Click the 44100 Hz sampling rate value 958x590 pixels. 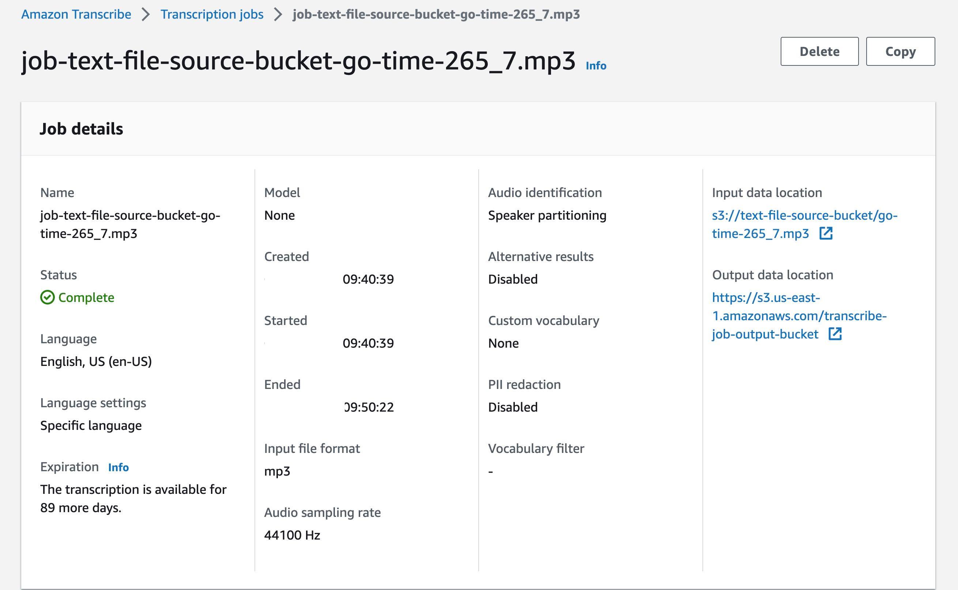tap(292, 535)
